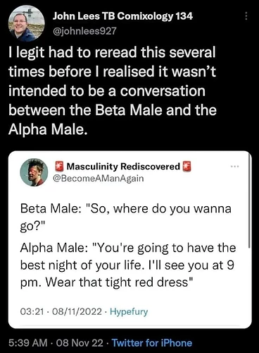Click the 5:39 AM tweet timestamp
The image size is (259, 353).
coord(28,342)
